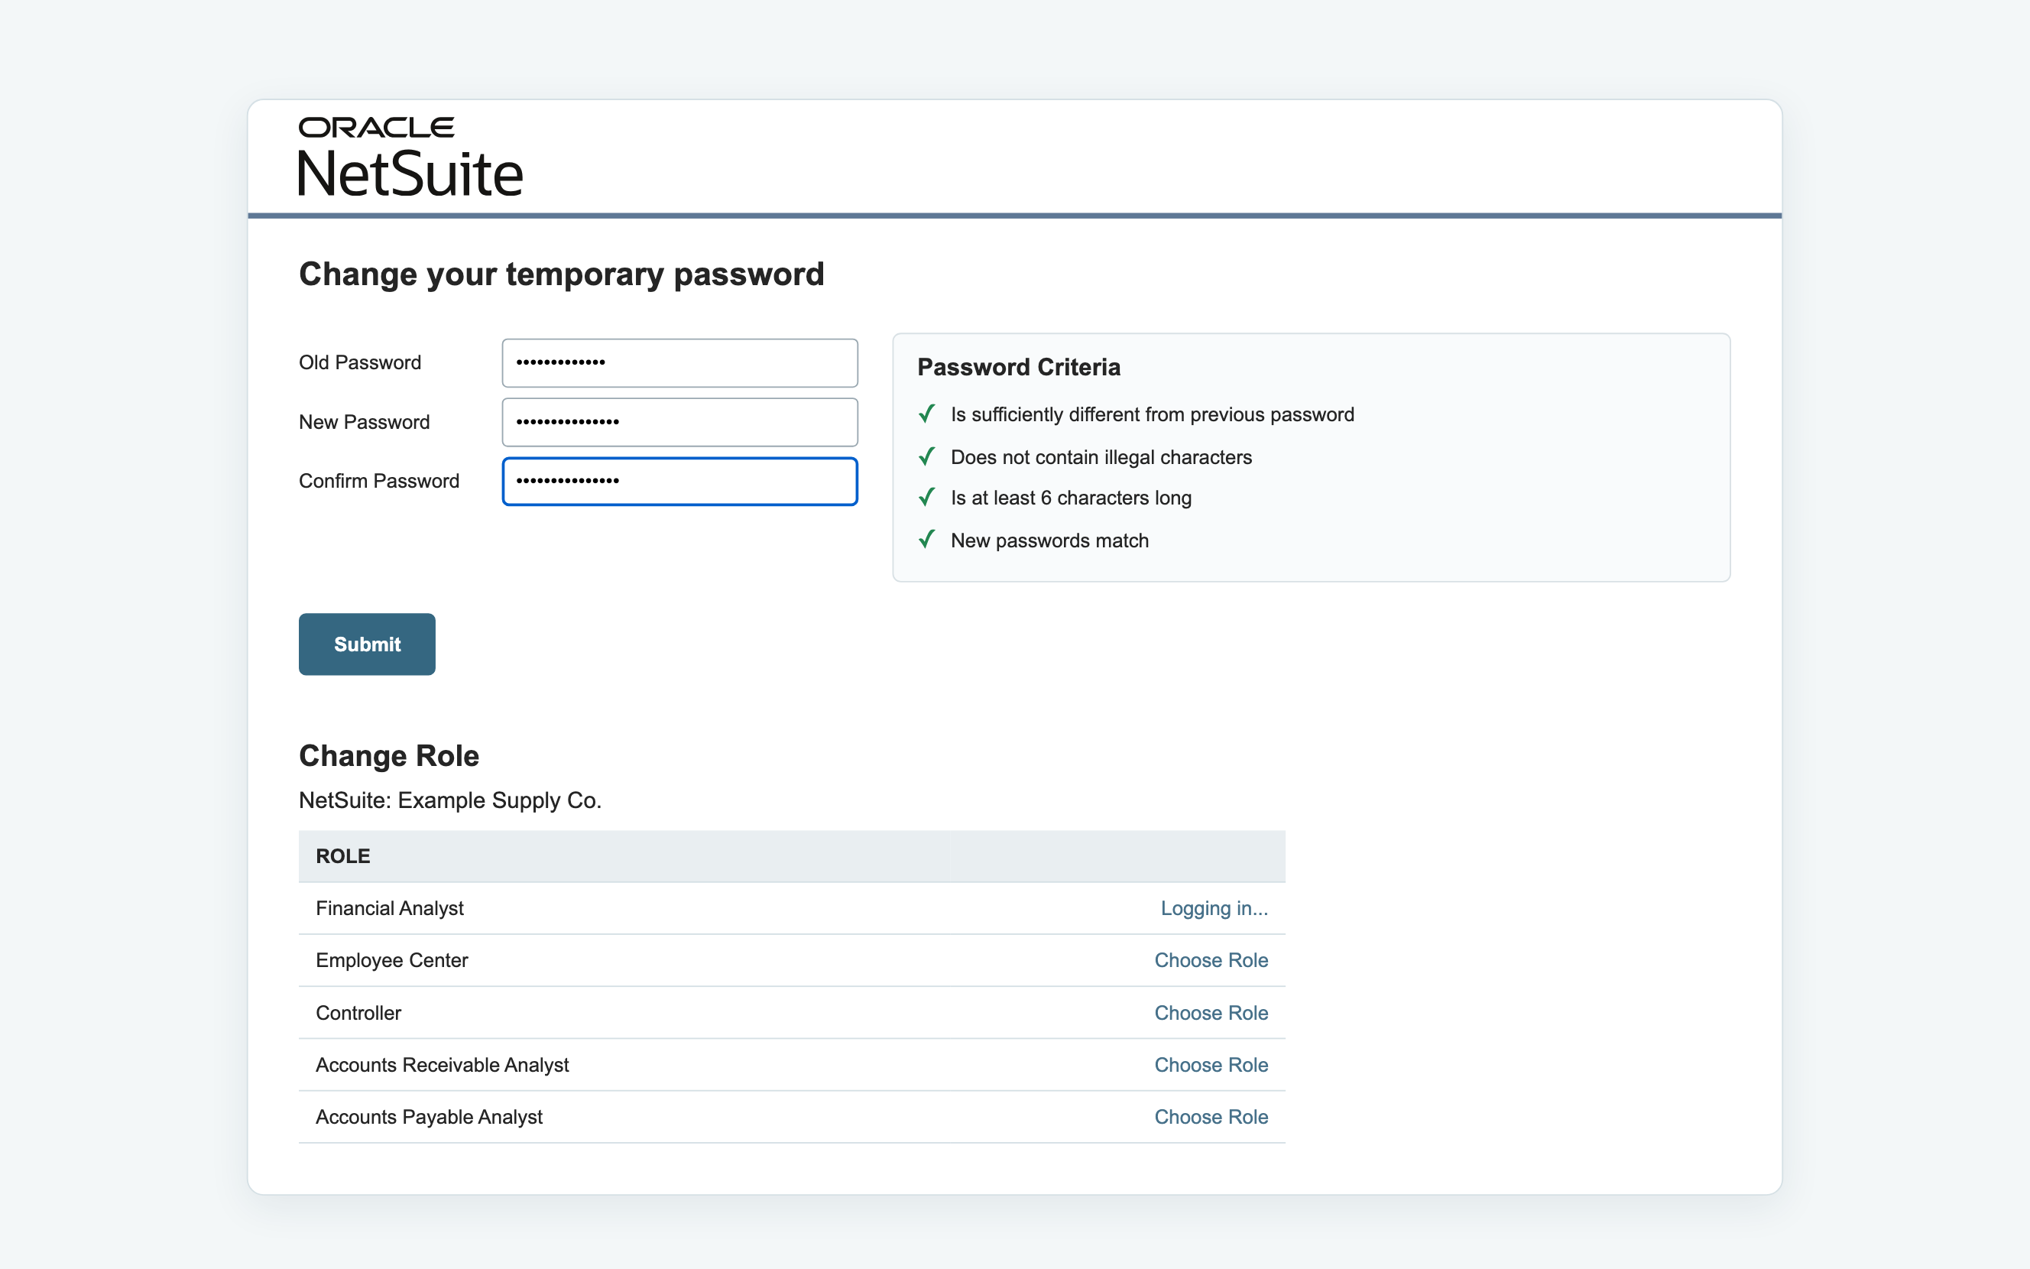This screenshot has width=2030, height=1269.
Task: Click checkmark beside New passwords match
Action: pyautogui.click(x=927, y=540)
